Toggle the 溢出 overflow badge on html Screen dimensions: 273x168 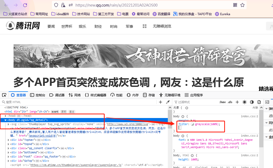coord(72,111)
